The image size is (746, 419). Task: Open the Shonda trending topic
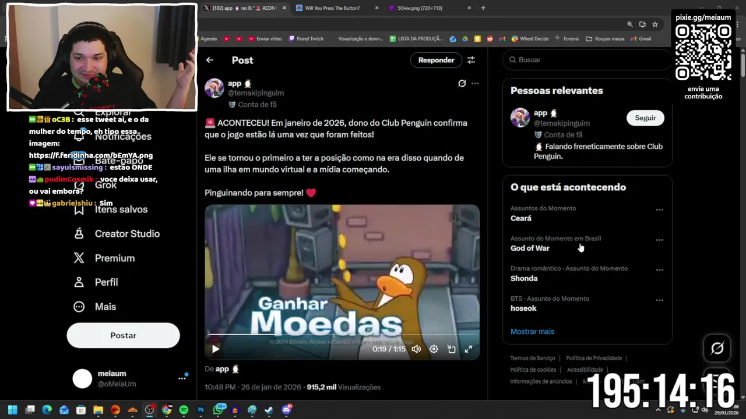tap(524, 278)
